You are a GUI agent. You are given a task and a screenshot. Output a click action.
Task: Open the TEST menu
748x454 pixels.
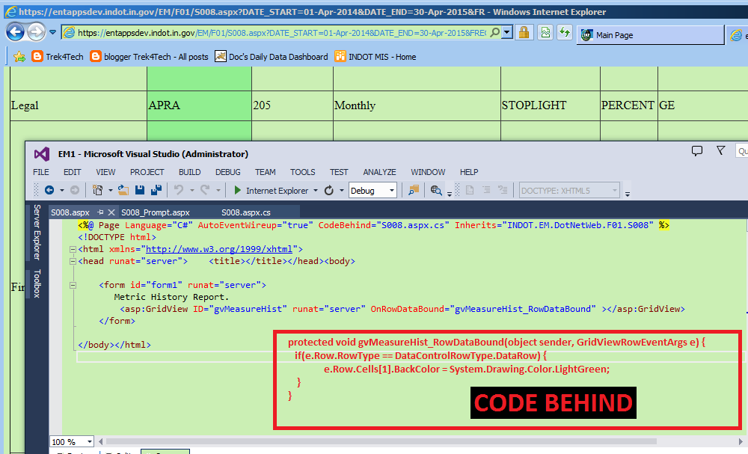point(339,172)
